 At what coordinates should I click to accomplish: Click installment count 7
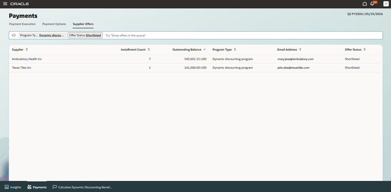tap(150, 59)
